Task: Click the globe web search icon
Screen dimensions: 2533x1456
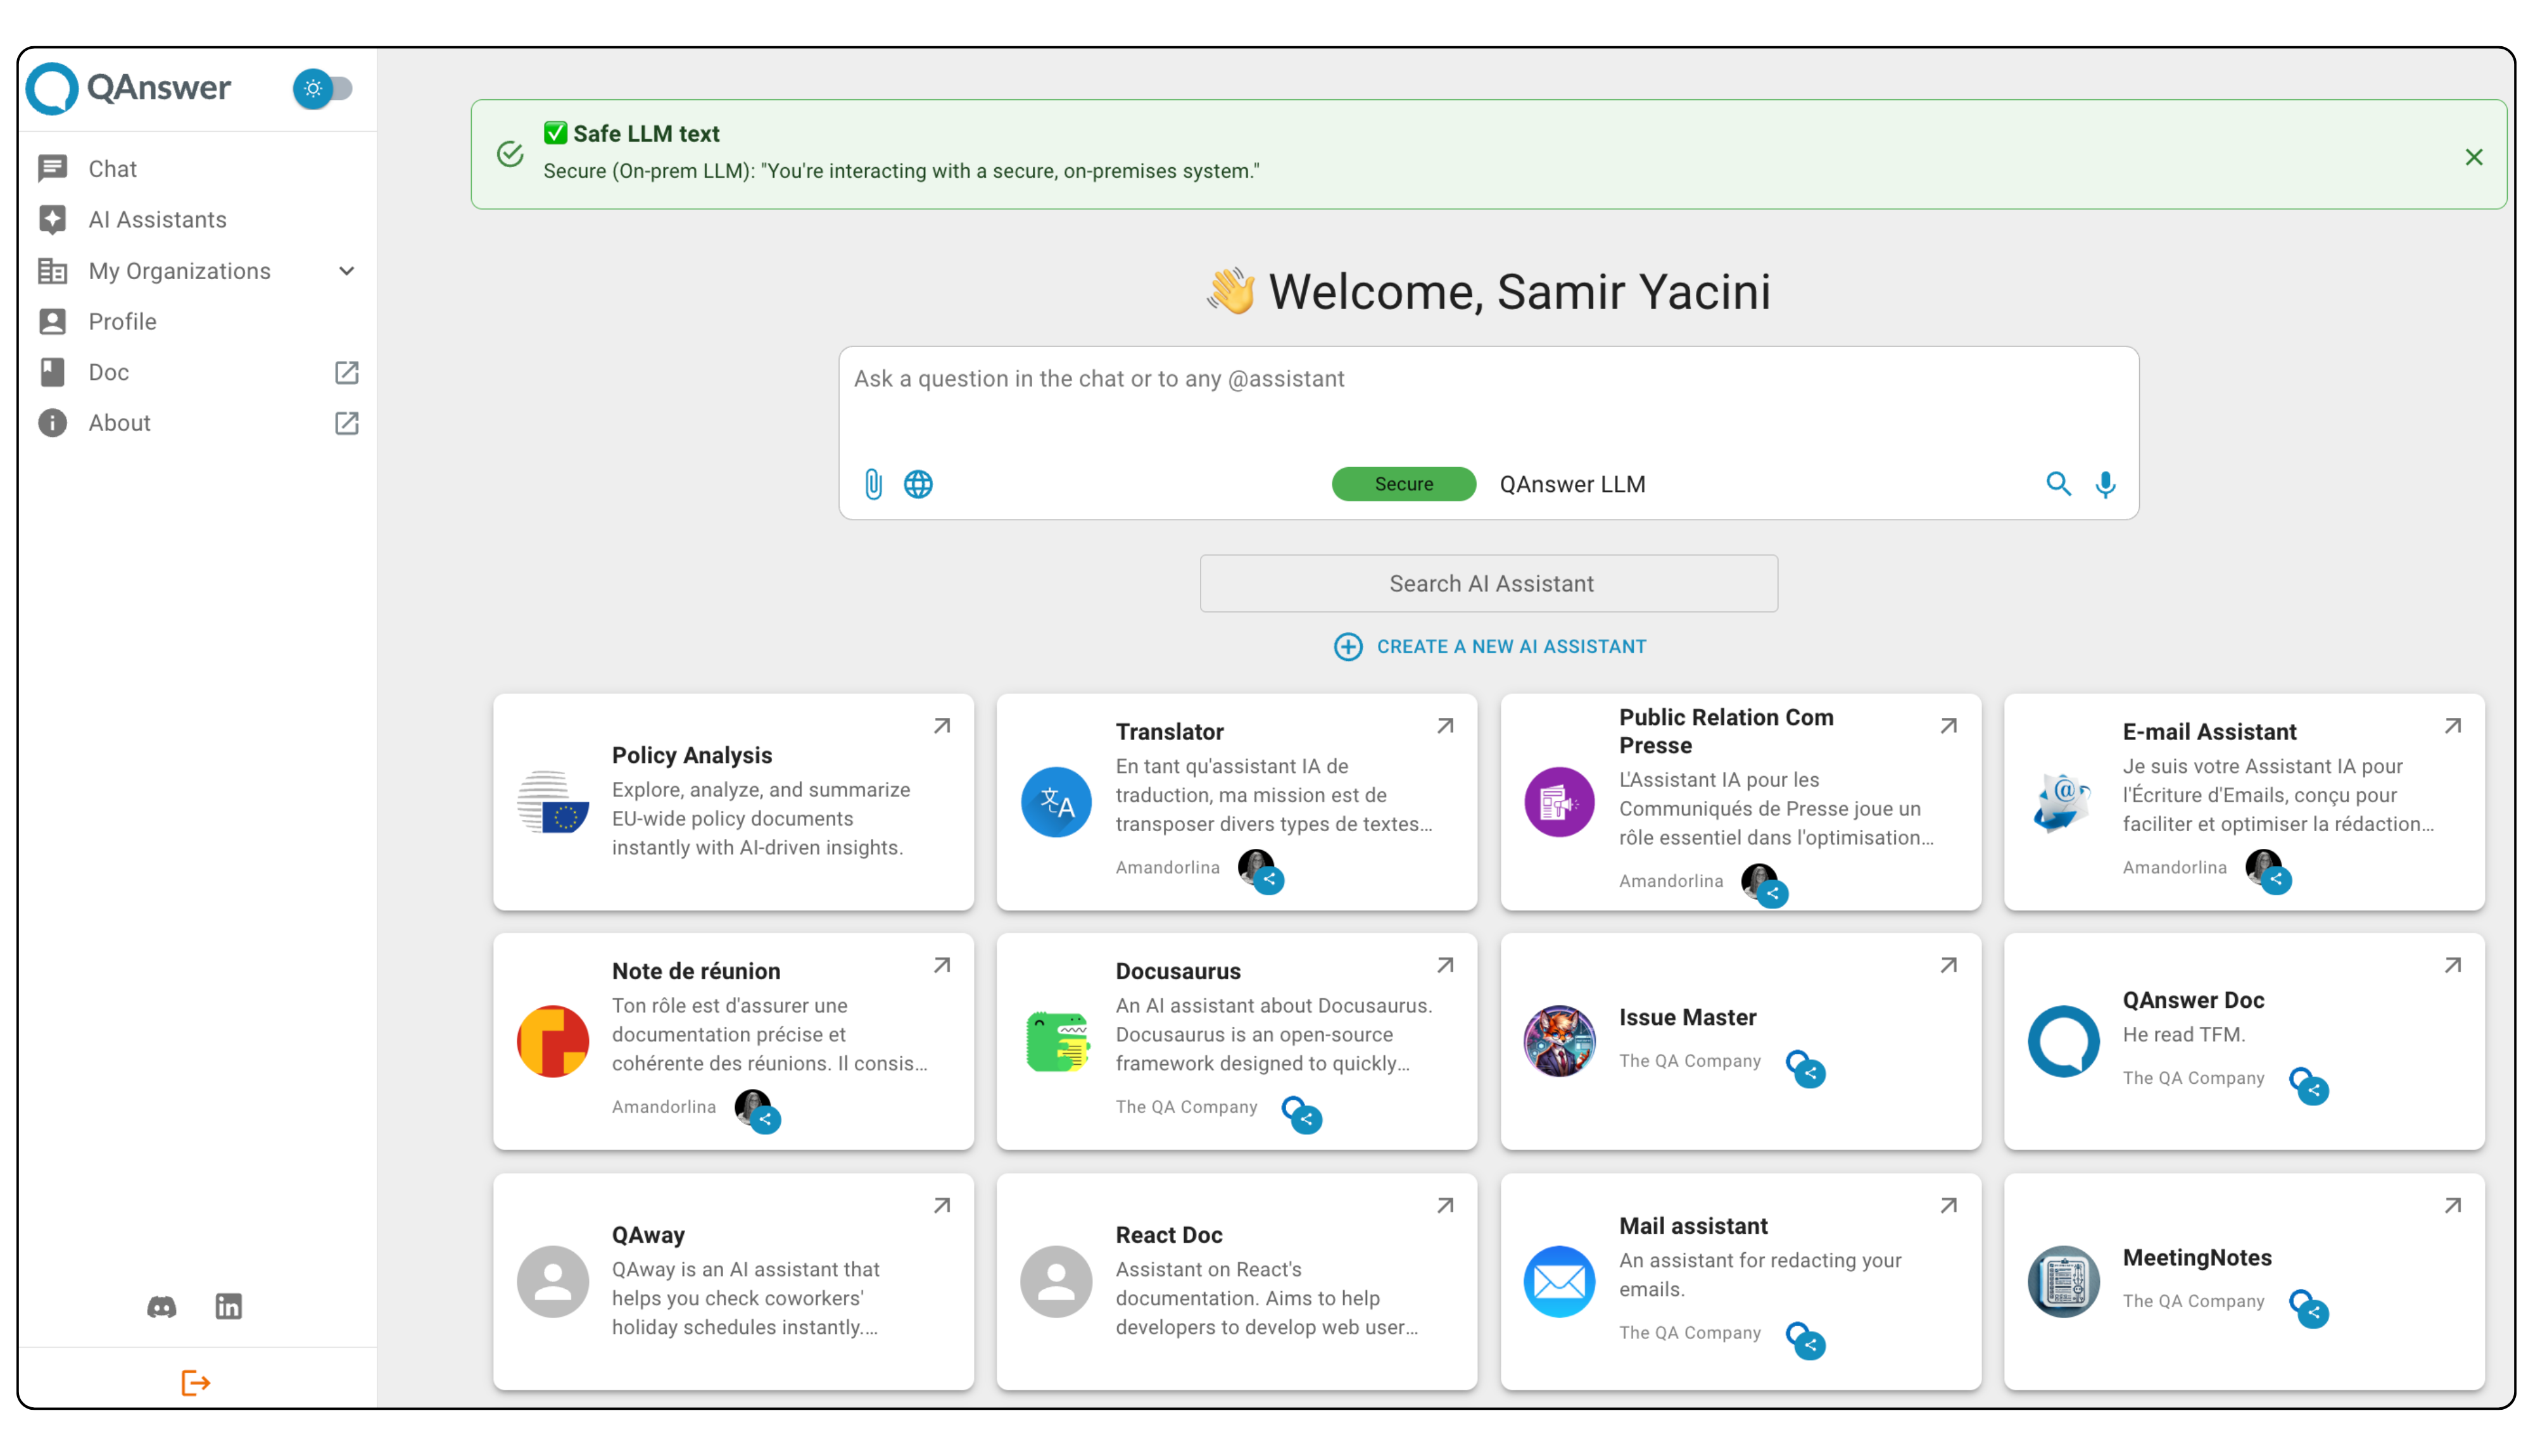Action: click(x=918, y=484)
